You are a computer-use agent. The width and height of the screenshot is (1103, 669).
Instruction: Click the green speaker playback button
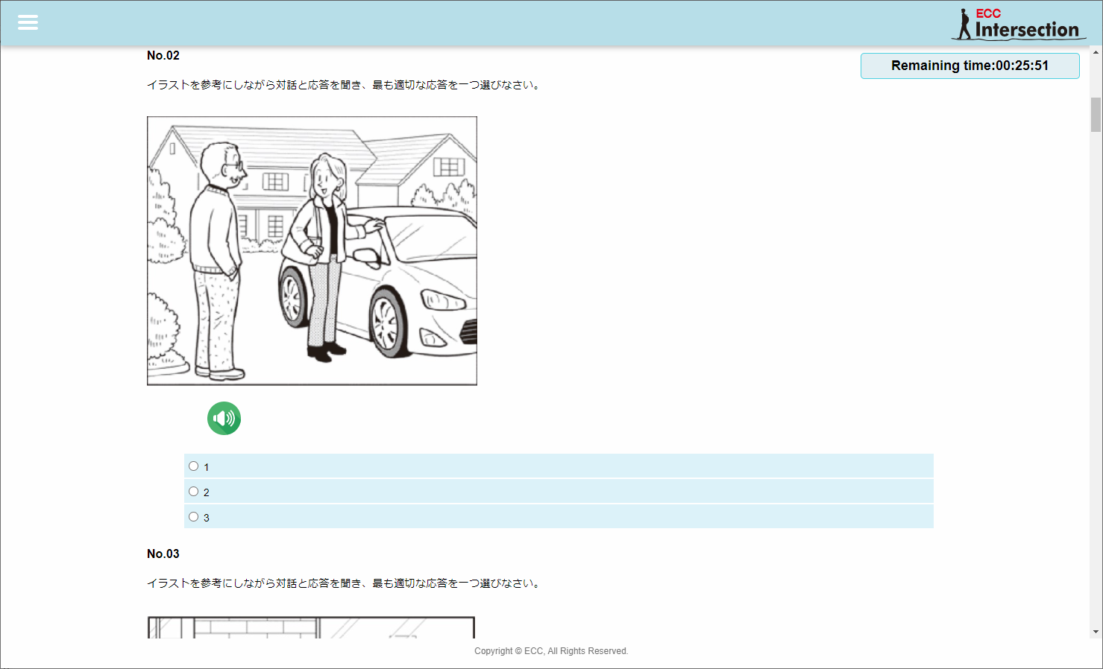[x=224, y=418]
